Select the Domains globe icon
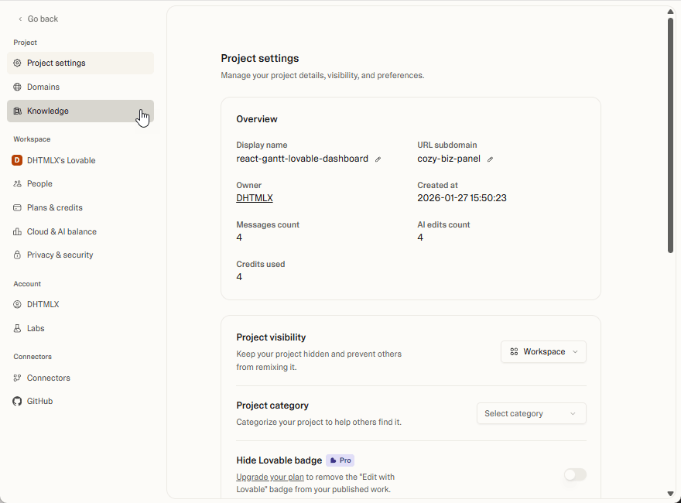Viewport: 681px width, 503px height. pos(16,87)
